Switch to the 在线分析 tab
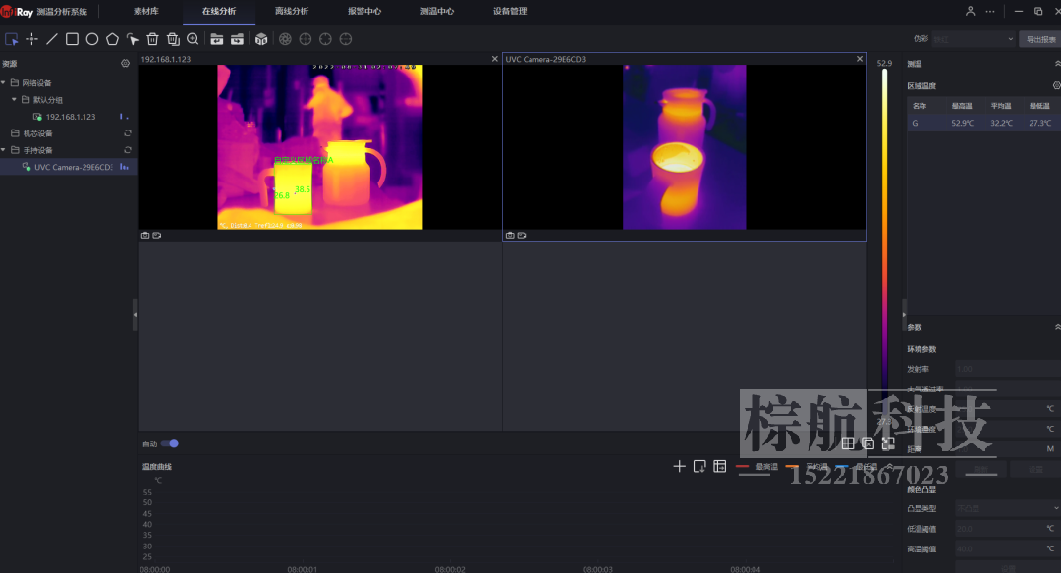This screenshot has height=573, width=1061. [x=218, y=11]
